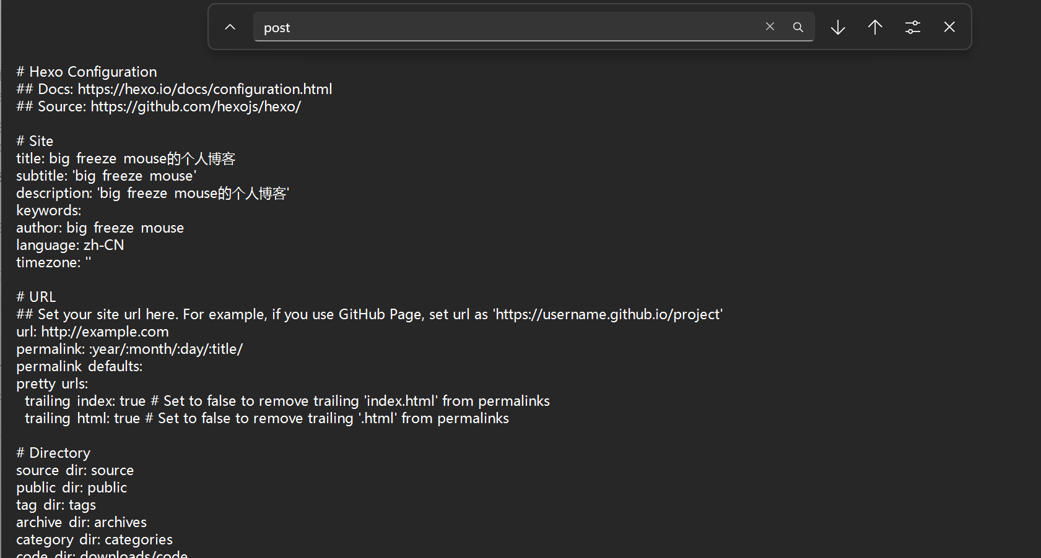Click the "language: zh-CN" line

coord(70,246)
